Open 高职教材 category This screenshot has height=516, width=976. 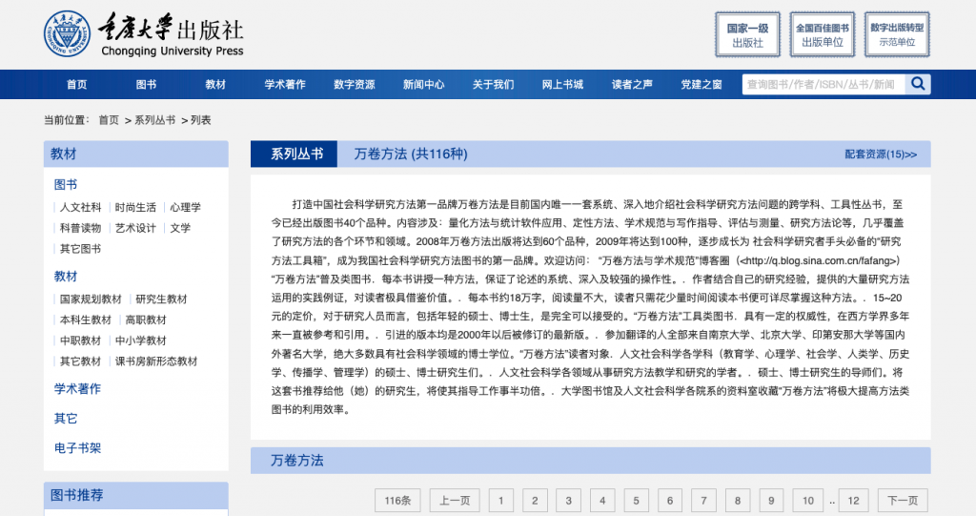click(x=146, y=320)
